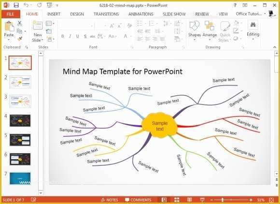Viewport: 280px width, 204px height.
Task: Click the Increase Font Size icon
Action: pyautogui.click(x=112, y=26)
